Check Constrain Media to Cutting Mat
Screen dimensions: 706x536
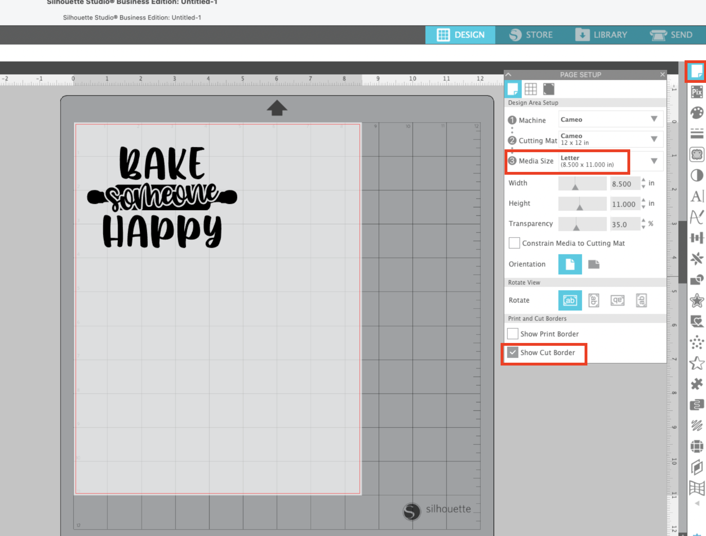tap(514, 243)
